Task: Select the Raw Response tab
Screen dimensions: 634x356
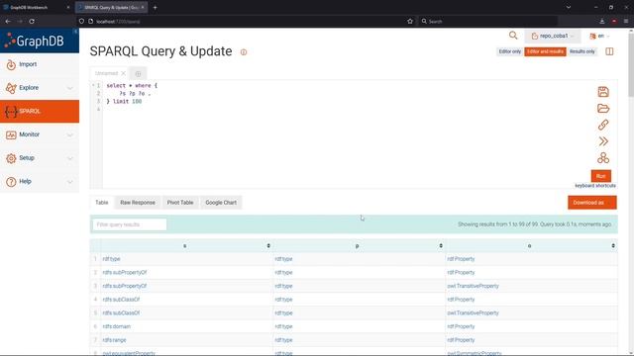Action: (x=138, y=203)
